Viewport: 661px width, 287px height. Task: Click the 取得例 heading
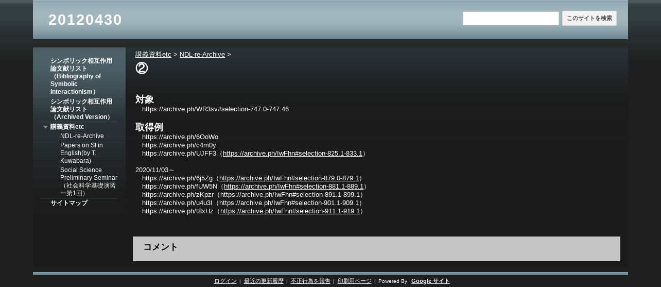click(149, 127)
